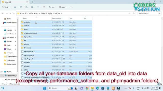Viewport: 163px width, 91px height.
Task: Select the ib_buffer_pool file
Action: 56,59
